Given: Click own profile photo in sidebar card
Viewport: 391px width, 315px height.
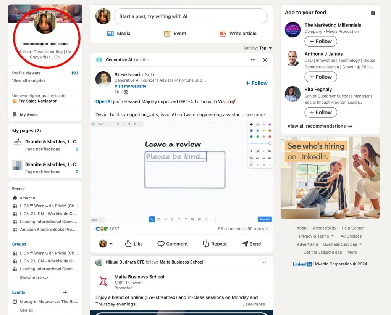Looking at the screenshot, I should (x=45, y=22).
